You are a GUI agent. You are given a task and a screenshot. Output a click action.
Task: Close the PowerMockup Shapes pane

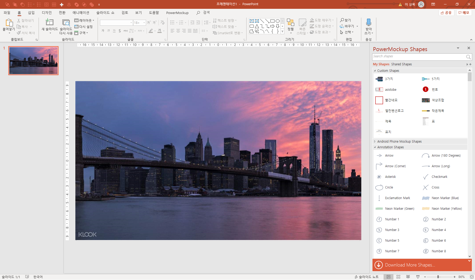[469, 48]
